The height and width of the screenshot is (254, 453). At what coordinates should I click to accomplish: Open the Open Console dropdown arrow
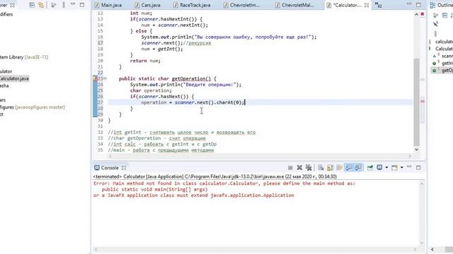[401, 168]
